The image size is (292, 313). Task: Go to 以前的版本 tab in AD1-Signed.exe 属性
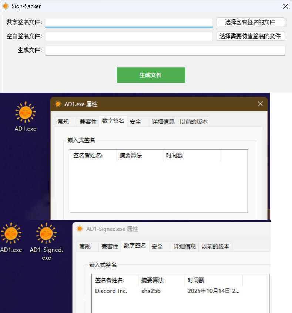[x=215, y=246]
